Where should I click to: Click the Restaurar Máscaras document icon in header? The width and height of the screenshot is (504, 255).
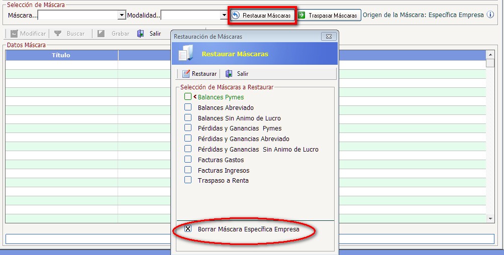pyautogui.click(x=186, y=54)
